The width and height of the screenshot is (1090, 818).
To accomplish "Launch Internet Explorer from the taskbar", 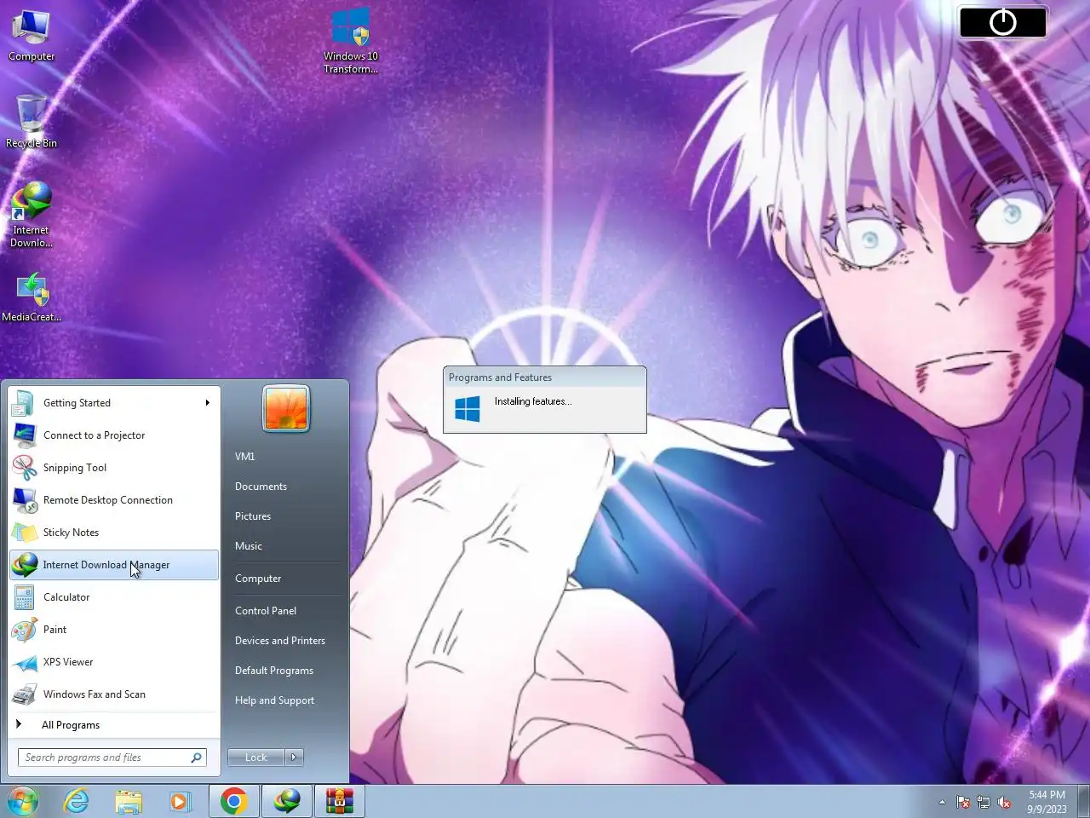I will (77, 801).
